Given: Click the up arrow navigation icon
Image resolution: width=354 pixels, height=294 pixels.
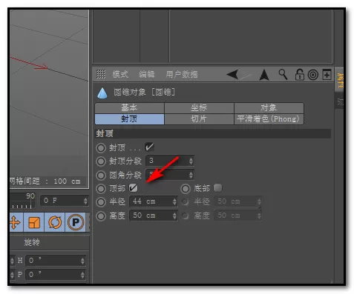Looking at the screenshot, I should (264, 75).
